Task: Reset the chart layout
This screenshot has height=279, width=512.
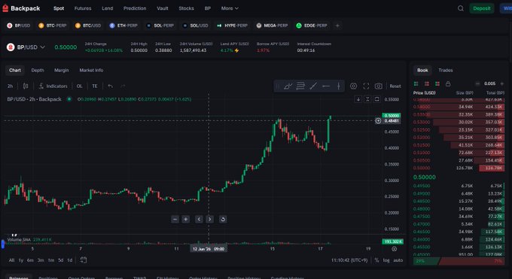Action: pos(395,86)
